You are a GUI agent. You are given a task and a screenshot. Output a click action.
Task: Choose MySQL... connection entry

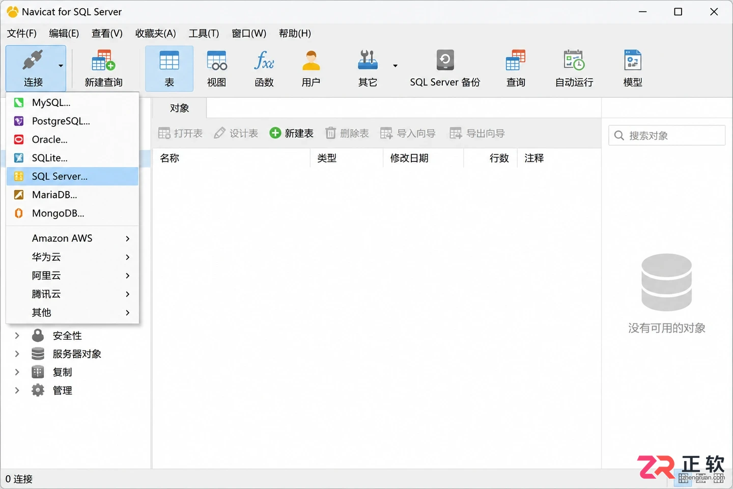point(72,102)
